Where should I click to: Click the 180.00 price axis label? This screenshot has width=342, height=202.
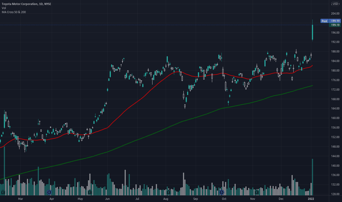tap(335, 71)
